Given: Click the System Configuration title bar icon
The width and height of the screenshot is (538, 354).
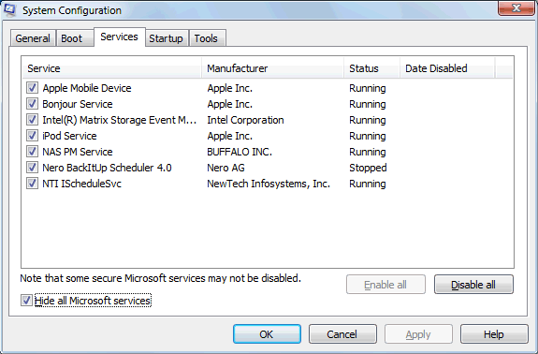Looking at the screenshot, I should click(9, 9).
